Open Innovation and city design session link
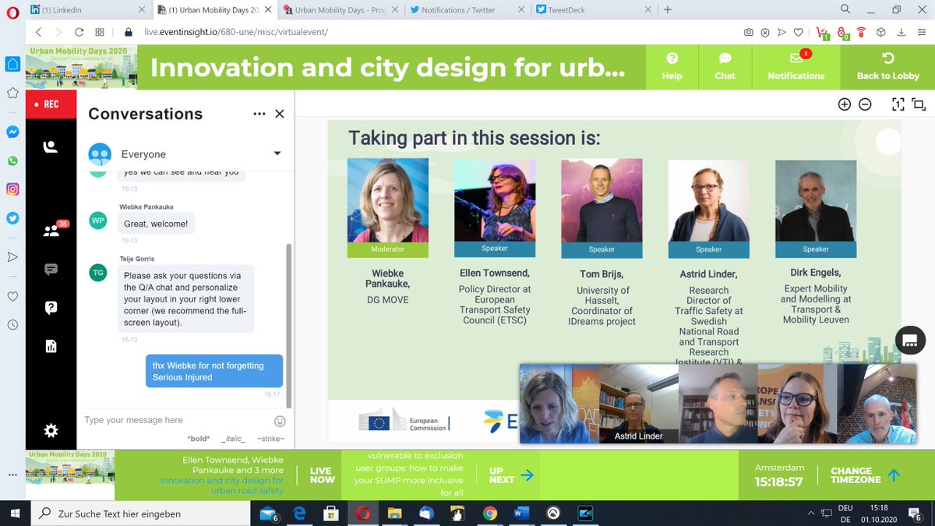 coord(222,485)
